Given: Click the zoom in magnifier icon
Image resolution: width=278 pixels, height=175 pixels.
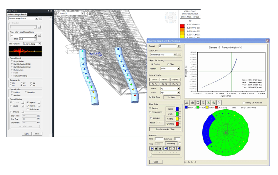Looking at the screenshot, I should click(208, 103).
